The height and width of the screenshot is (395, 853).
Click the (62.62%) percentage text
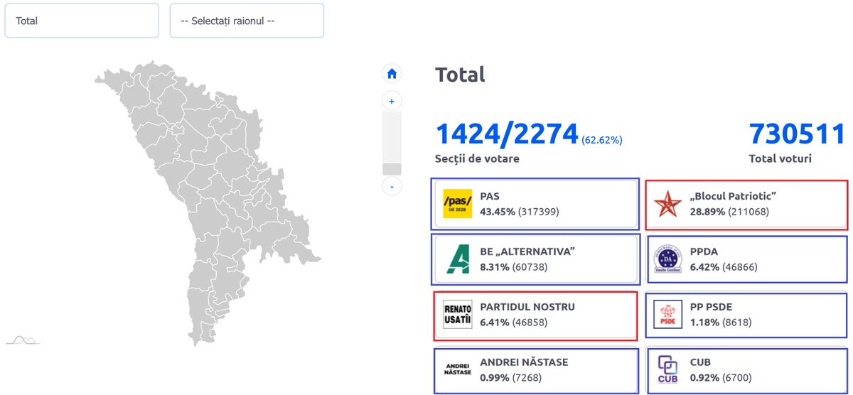point(601,140)
